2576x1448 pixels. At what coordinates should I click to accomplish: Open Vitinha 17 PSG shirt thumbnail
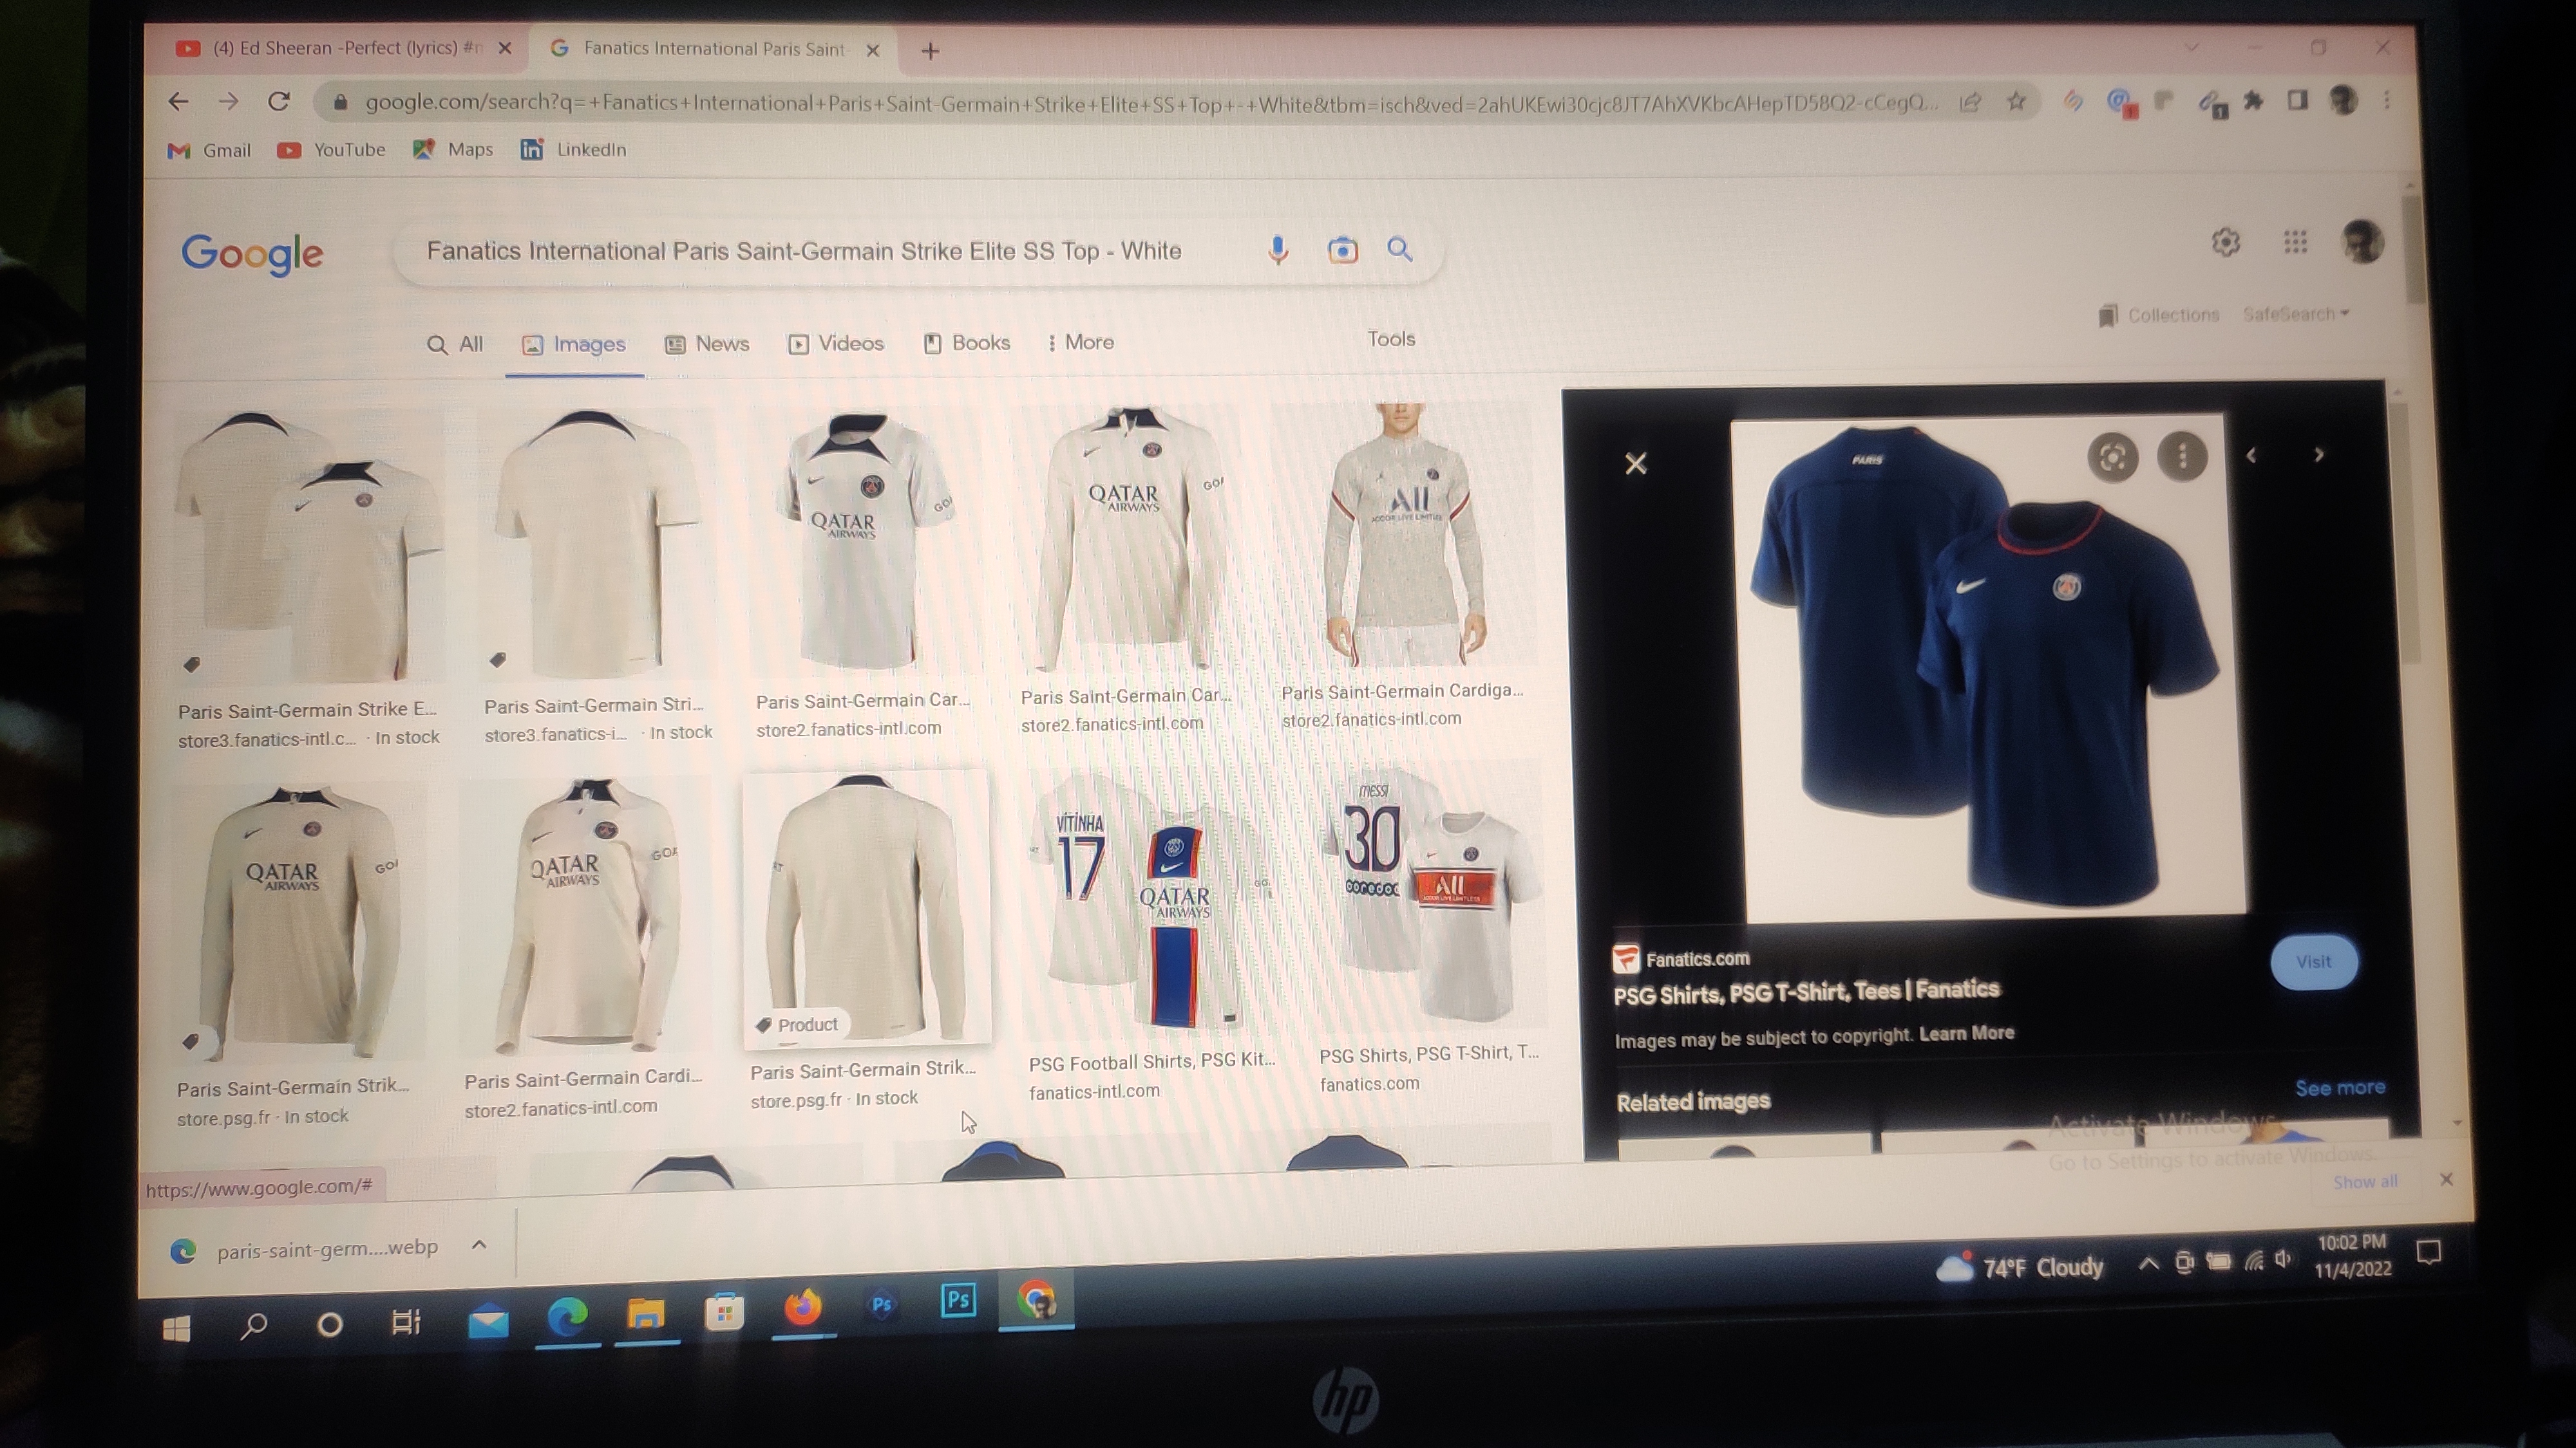[1153, 900]
